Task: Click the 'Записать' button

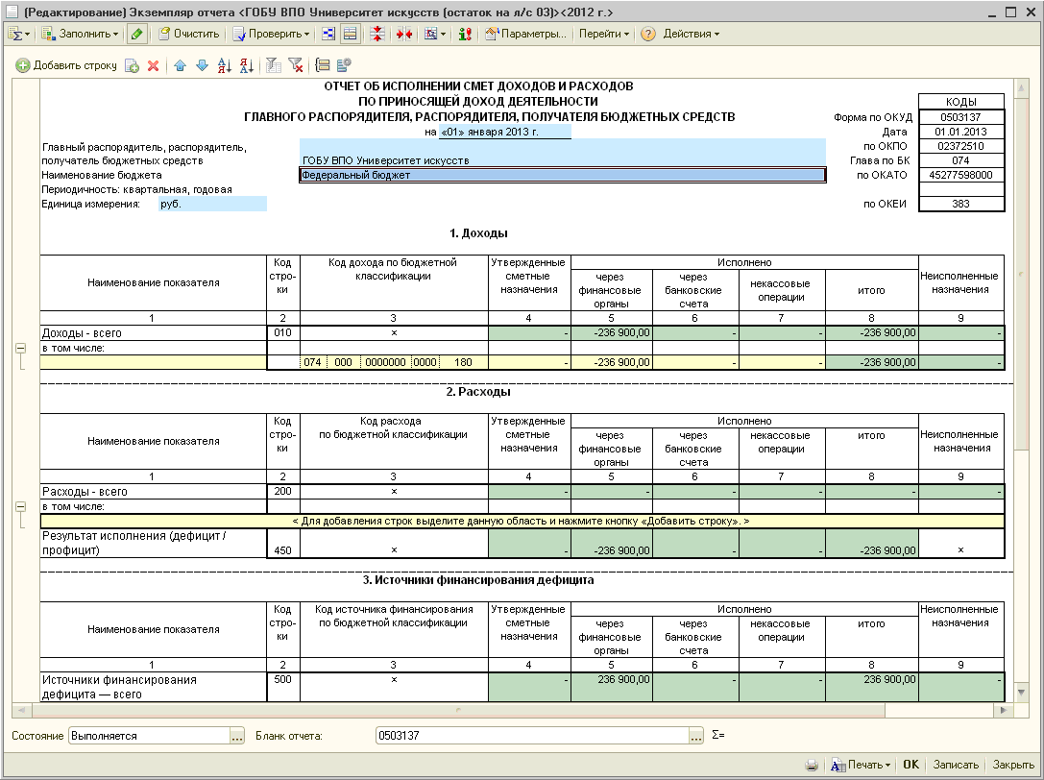Action: click(x=956, y=765)
